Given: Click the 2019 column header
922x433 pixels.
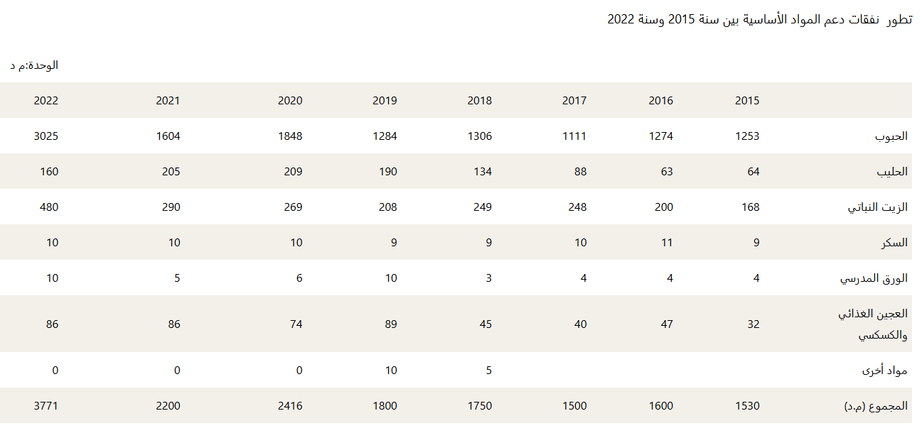Looking at the screenshot, I should tap(385, 101).
